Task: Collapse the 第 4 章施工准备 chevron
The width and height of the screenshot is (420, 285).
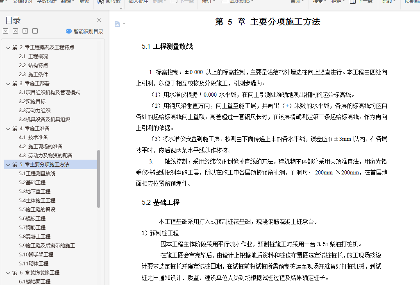Action: [x=8, y=129]
